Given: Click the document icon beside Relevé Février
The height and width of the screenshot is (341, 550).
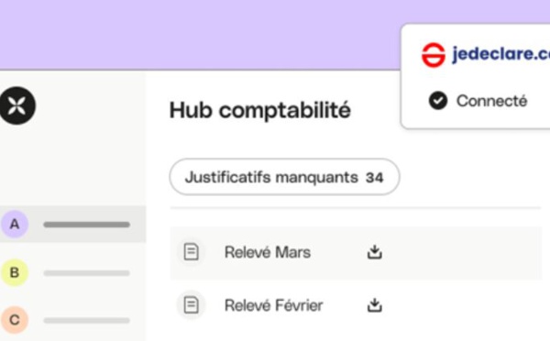Looking at the screenshot, I should 192,305.
